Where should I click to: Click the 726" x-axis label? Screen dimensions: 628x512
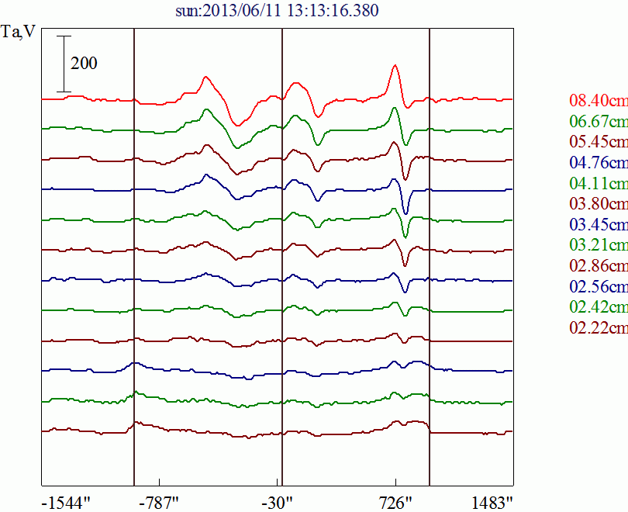(395, 503)
